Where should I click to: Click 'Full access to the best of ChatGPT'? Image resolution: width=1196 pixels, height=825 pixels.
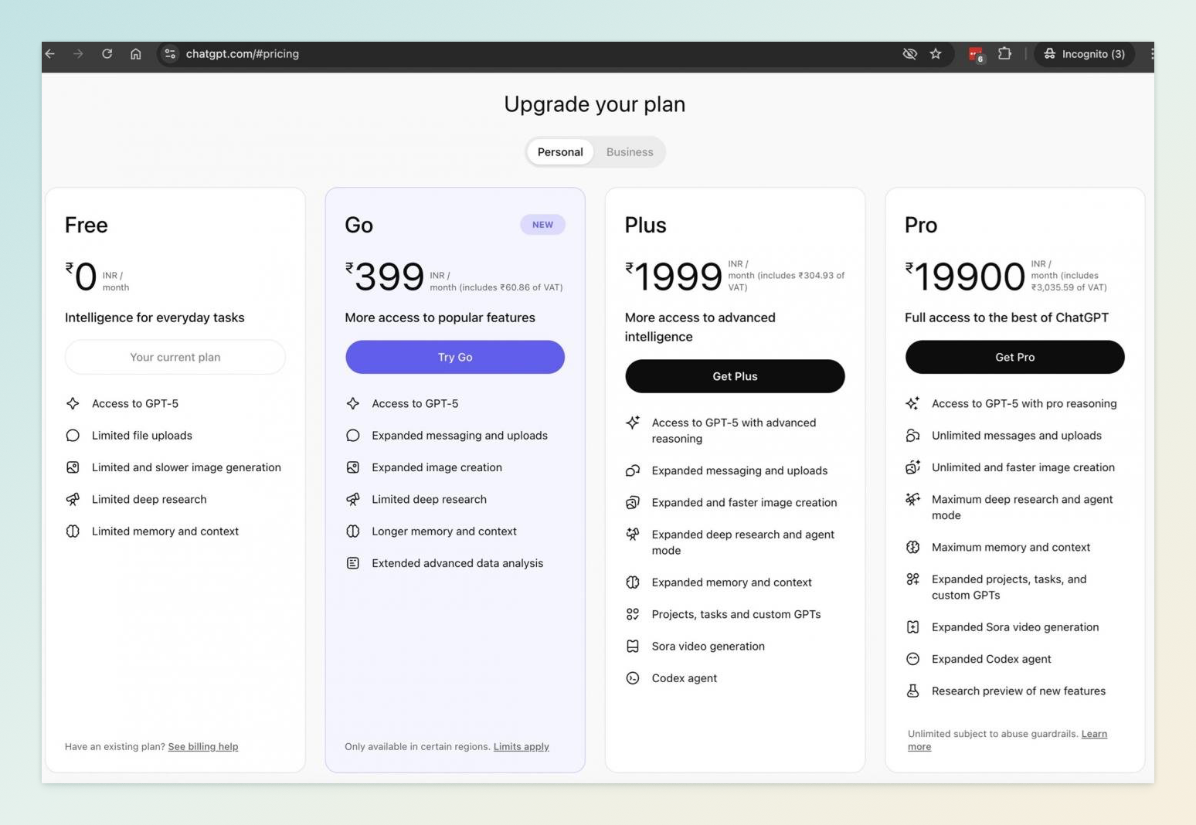(x=1007, y=317)
